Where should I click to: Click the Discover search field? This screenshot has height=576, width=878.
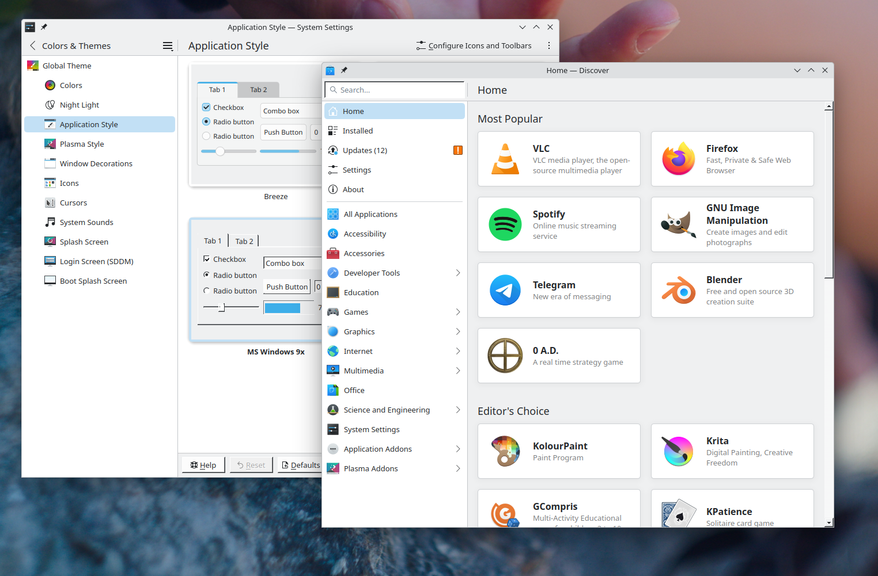pyautogui.click(x=395, y=90)
